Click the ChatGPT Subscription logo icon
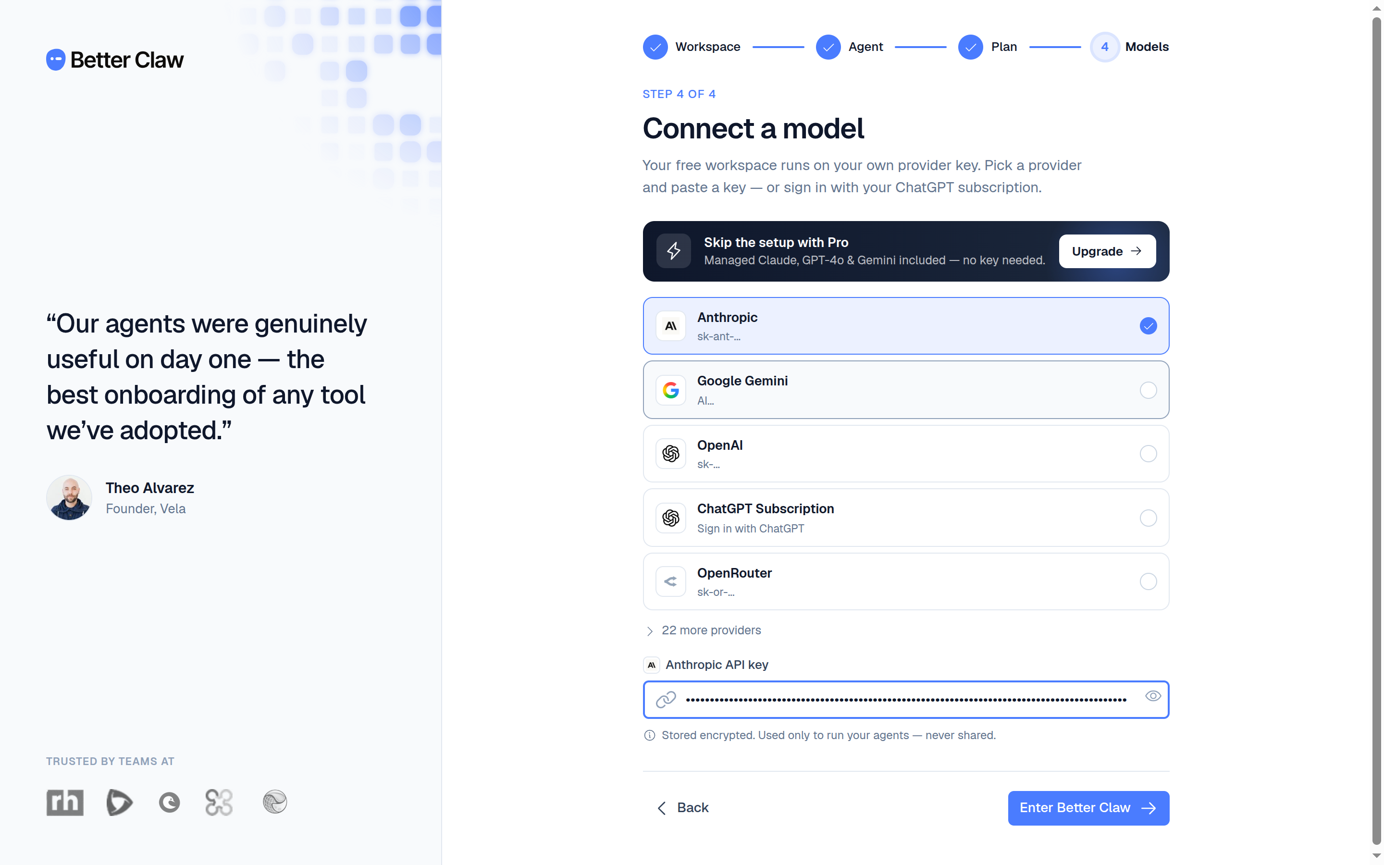 (x=671, y=518)
